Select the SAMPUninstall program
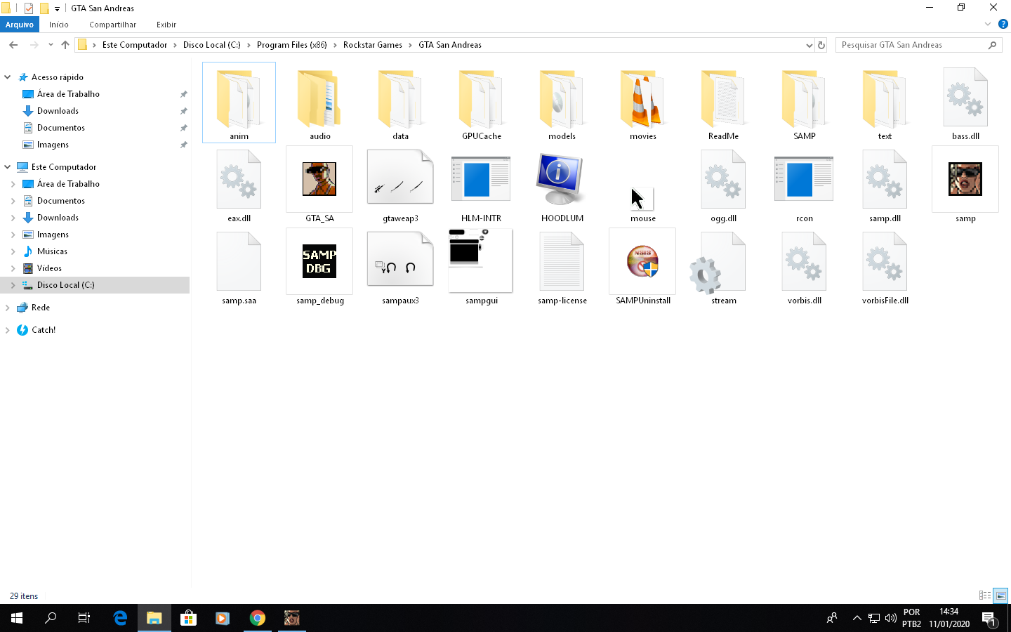The width and height of the screenshot is (1011, 632). click(642, 267)
